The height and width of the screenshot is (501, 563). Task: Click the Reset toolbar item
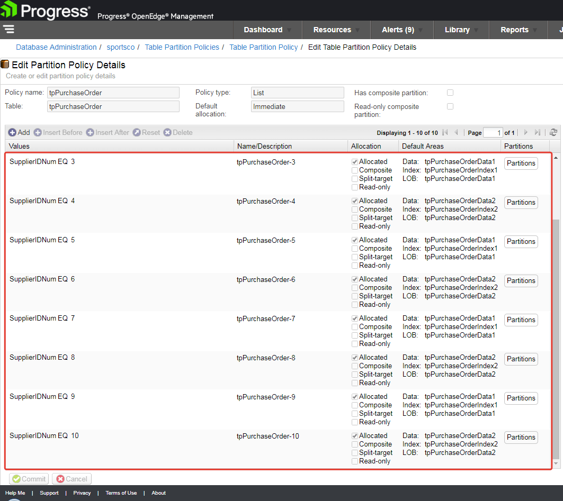tap(146, 132)
